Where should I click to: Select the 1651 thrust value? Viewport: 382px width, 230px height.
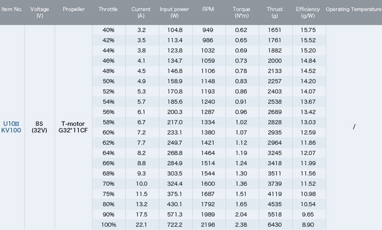[x=274, y=30]
